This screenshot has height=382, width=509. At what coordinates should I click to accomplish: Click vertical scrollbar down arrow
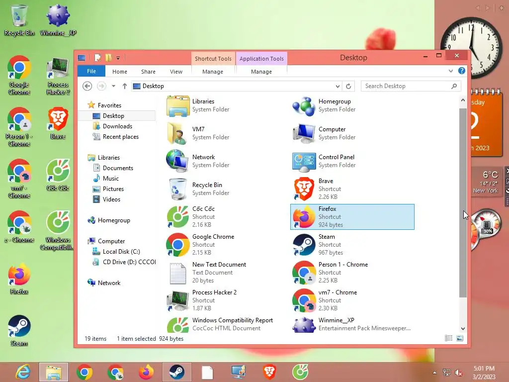[463, 328]
